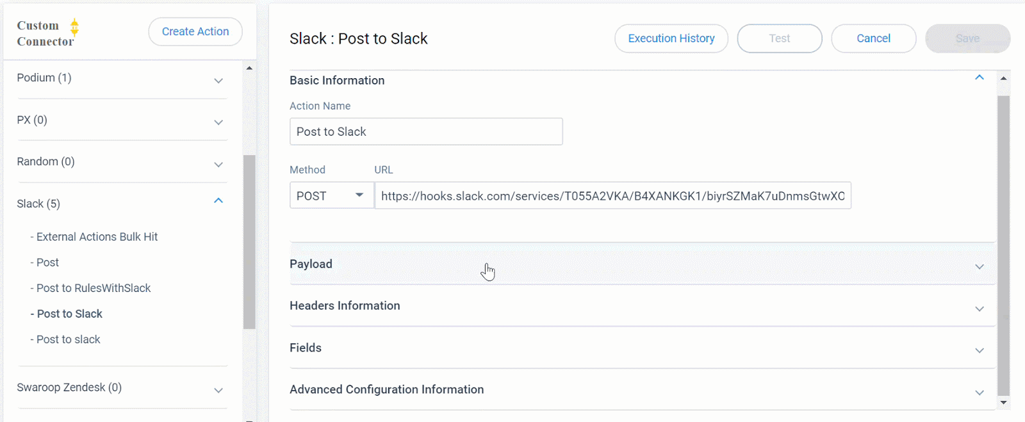
Task: Expand the PX (0) connector group
Action: click(x=218, y=122)
